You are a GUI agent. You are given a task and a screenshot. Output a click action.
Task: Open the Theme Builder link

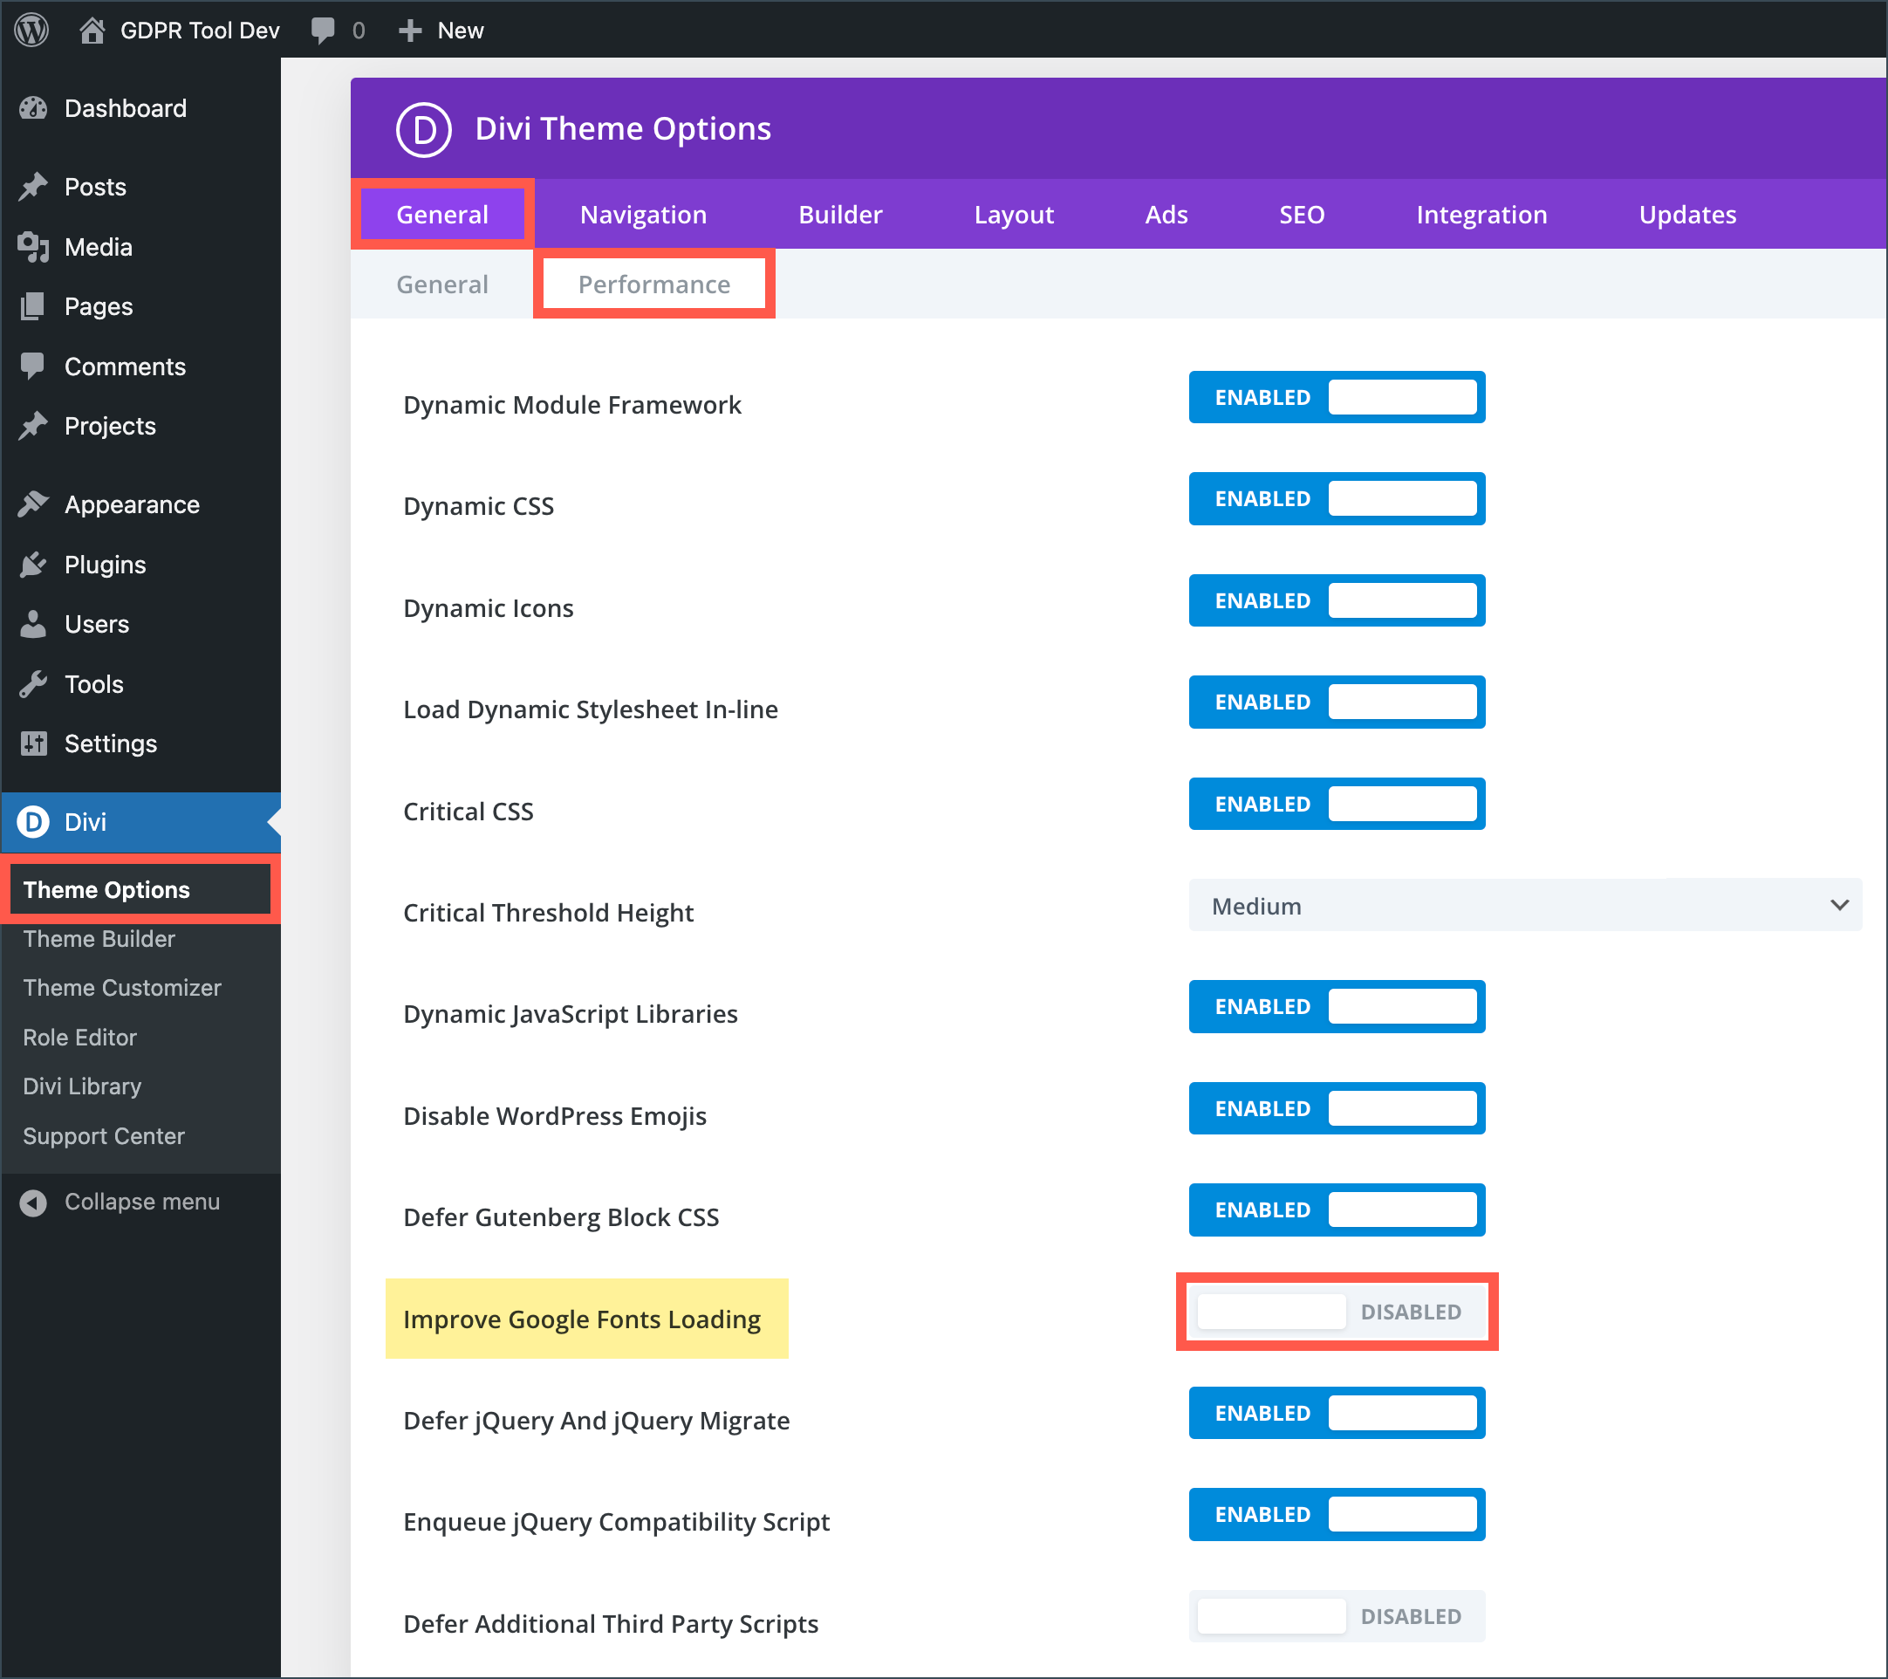[99, 939]
